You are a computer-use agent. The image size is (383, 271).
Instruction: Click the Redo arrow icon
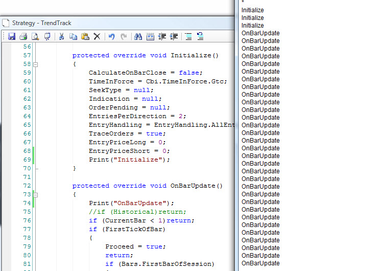[124, 36]
